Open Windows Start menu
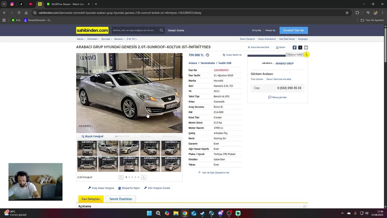Screen dimensions: 387x218 pyautogui.click(x=149, y=213)
